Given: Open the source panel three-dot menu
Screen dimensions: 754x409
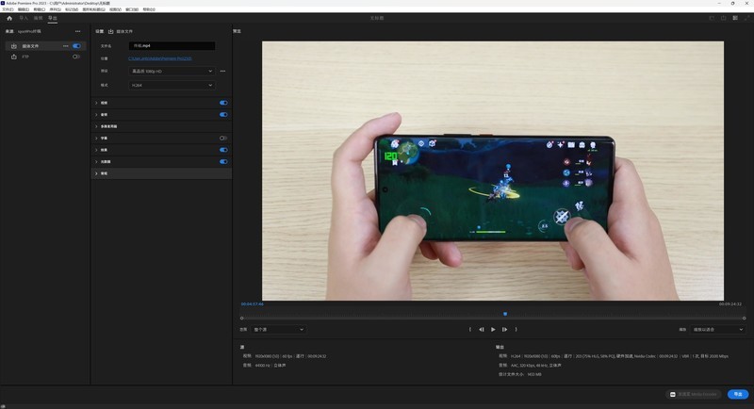Looking at the screenshot, I should [78, 31].
